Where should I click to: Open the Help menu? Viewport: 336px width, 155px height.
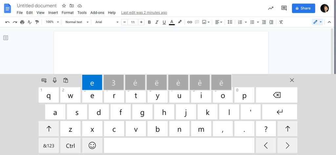click(x=112, y=13)
